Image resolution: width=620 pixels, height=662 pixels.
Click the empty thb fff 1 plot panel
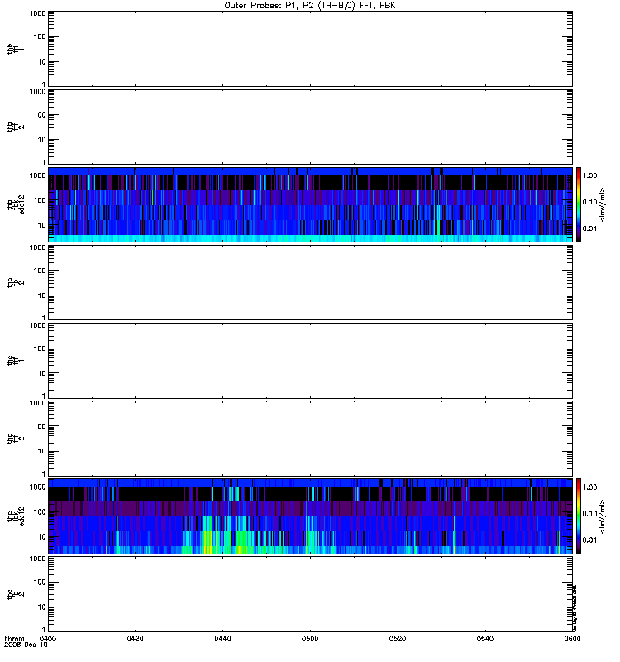310,49
